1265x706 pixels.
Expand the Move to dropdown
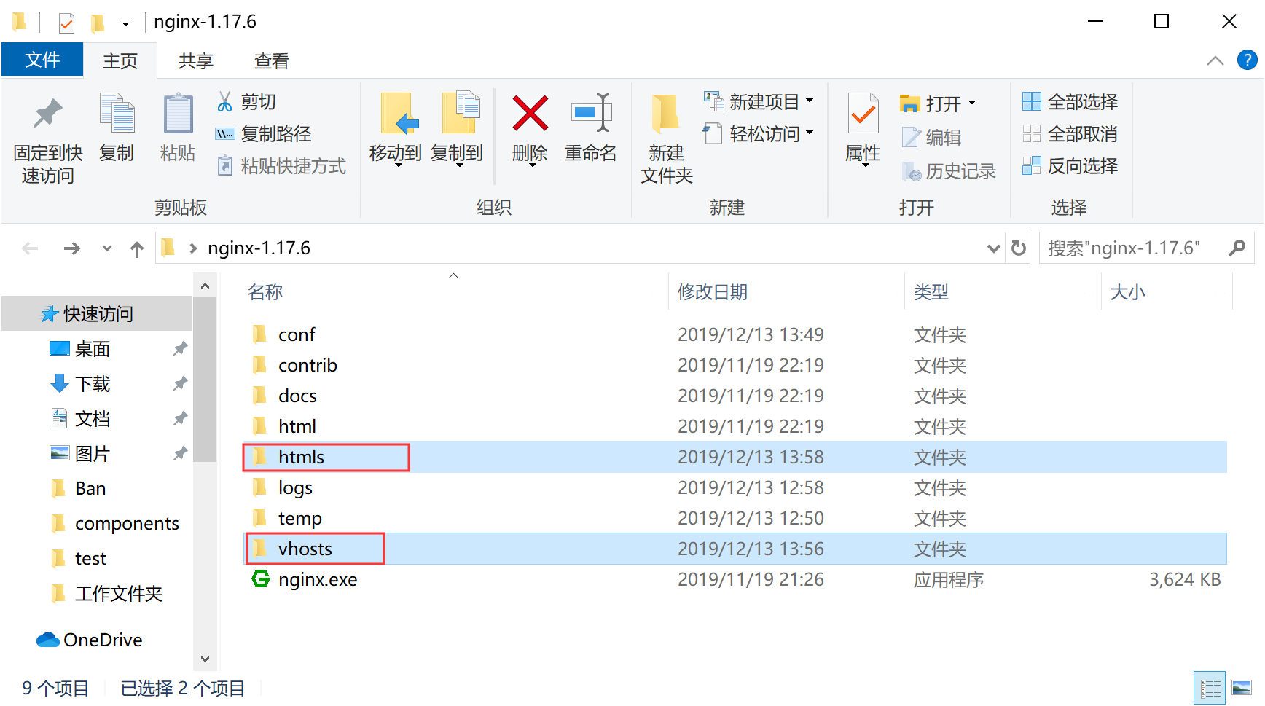tap(397, 166)
